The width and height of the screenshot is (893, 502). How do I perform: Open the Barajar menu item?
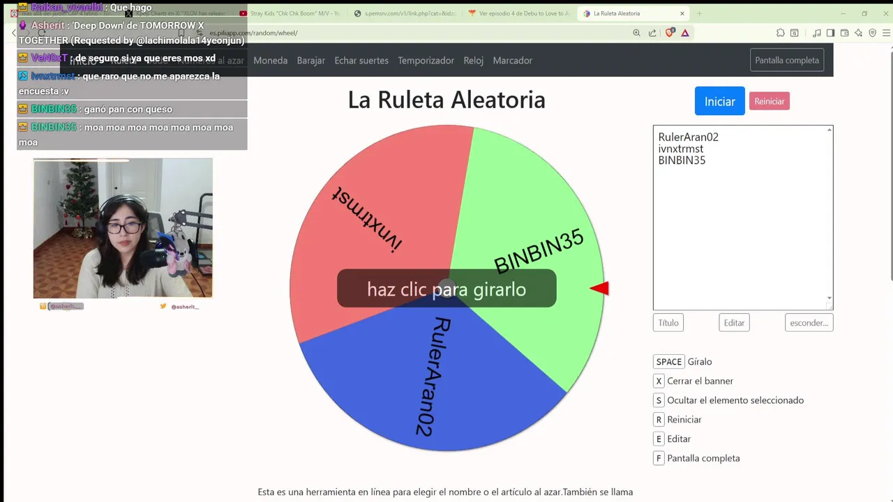[x=310, y=60]
